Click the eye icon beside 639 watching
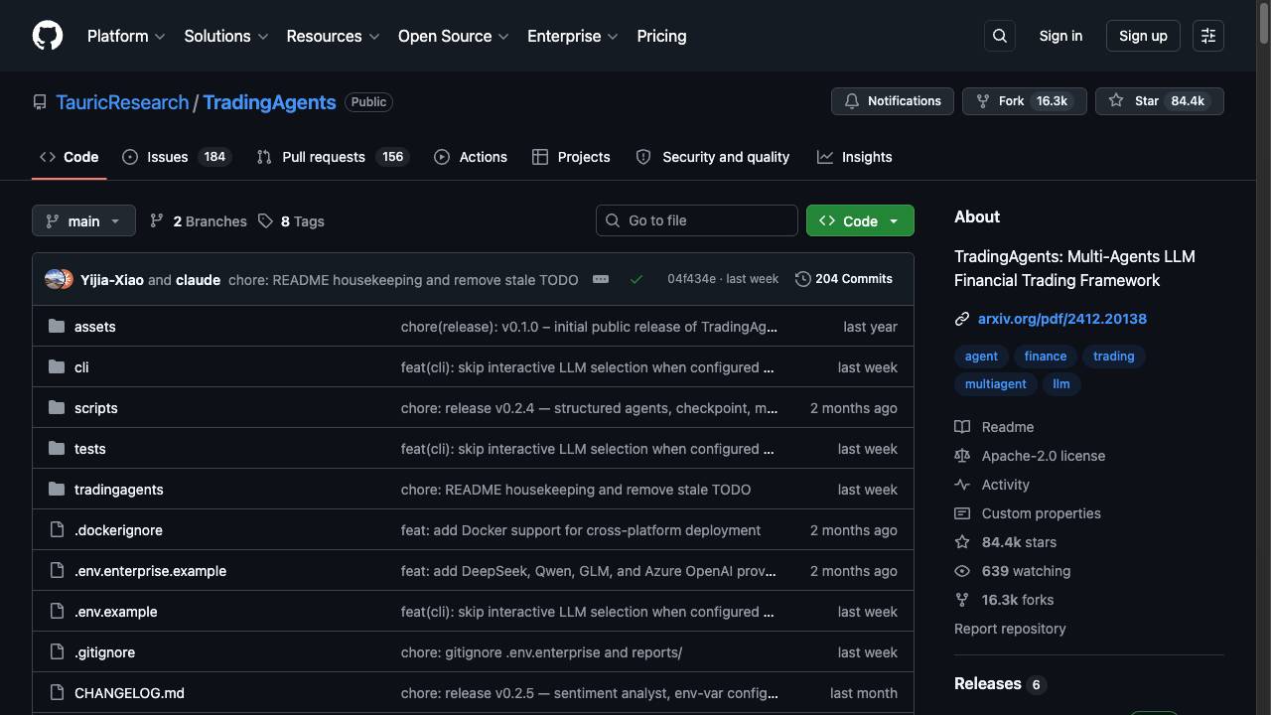 [962, 571]
